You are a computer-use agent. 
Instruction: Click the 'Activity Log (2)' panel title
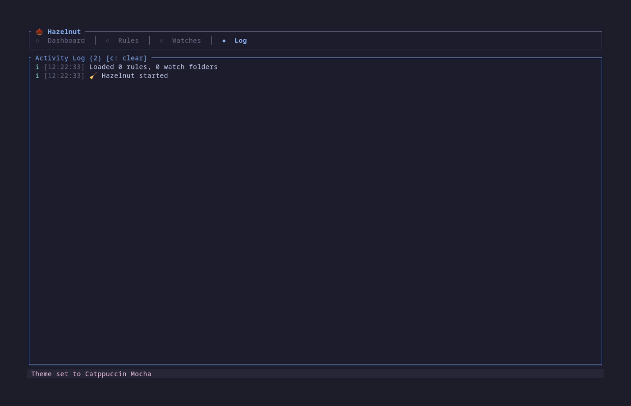[69, 58]
